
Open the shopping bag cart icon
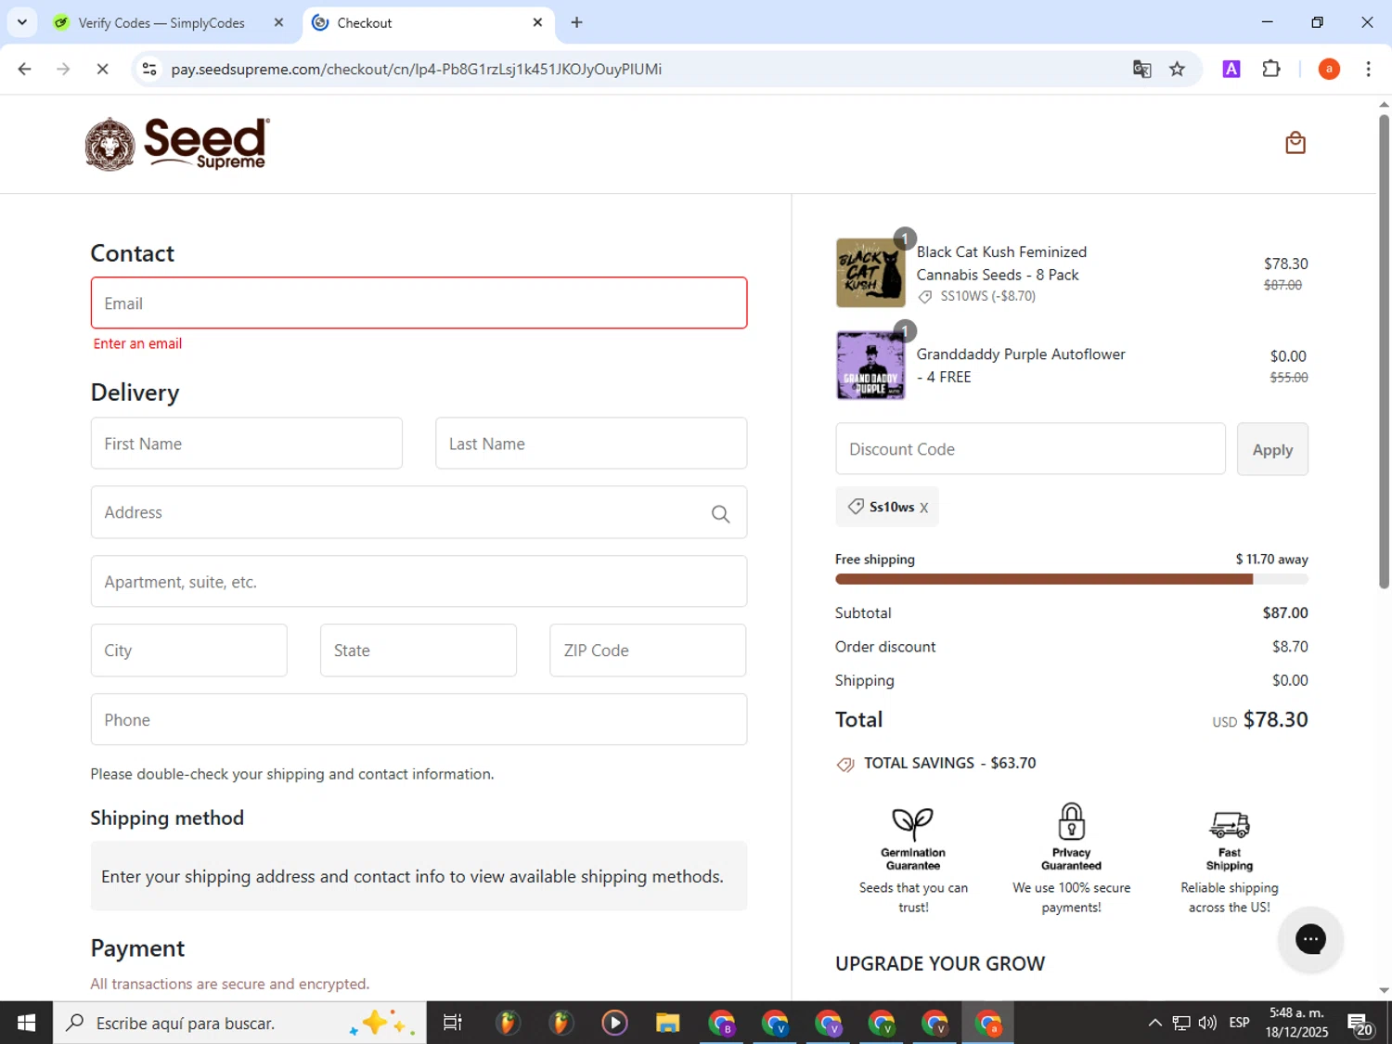coord(1295,143)
